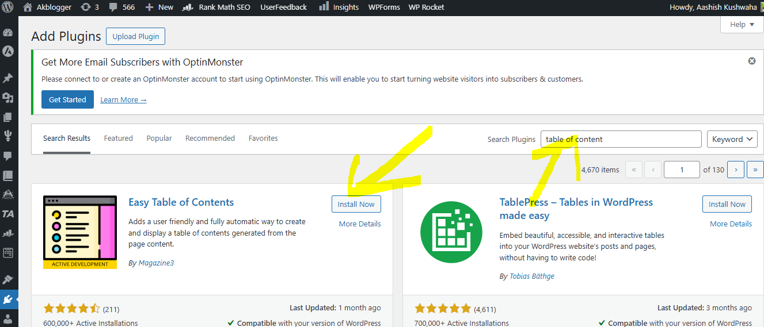This screenshot has width=764, height=327.
Task: Open Appearance paintbrush icon in sidebar
Action: [x=8, y=280]
